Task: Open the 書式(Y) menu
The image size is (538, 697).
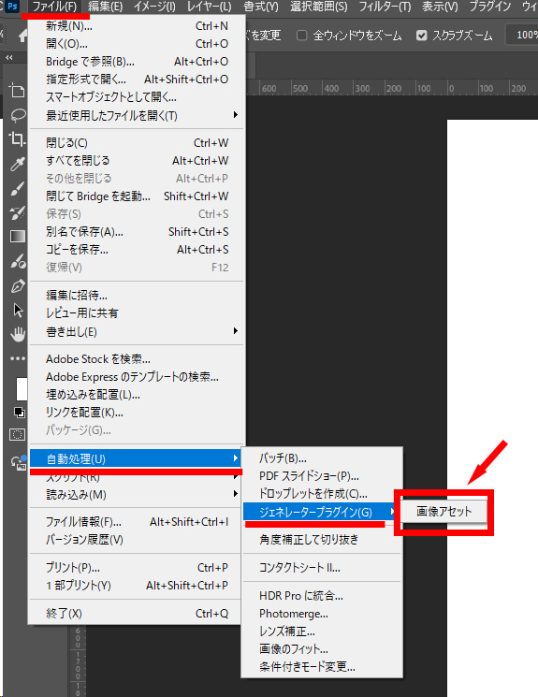Action: [x=261, y=7]
